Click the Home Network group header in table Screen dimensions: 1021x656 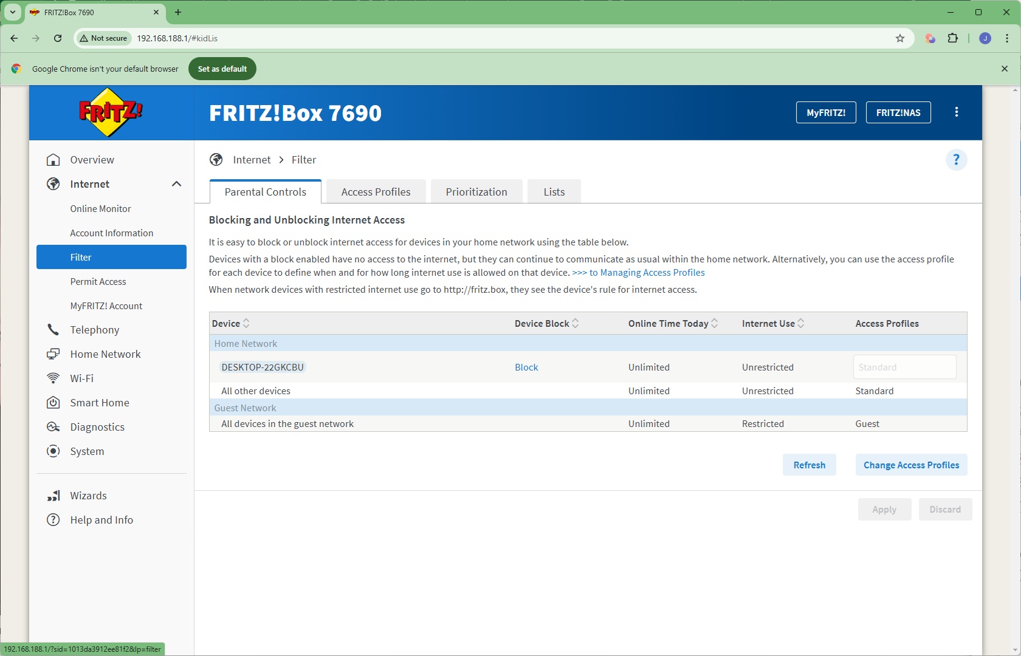(x=588, y=343)
